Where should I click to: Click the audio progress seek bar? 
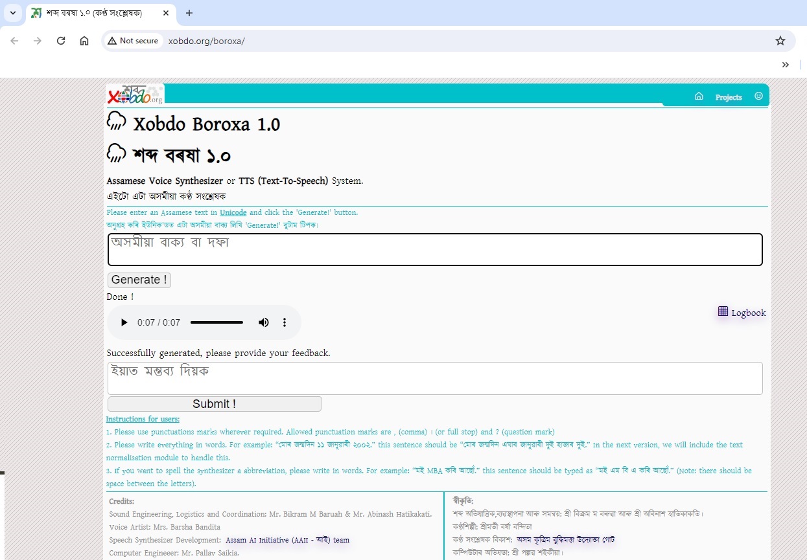tap(216, 322)
